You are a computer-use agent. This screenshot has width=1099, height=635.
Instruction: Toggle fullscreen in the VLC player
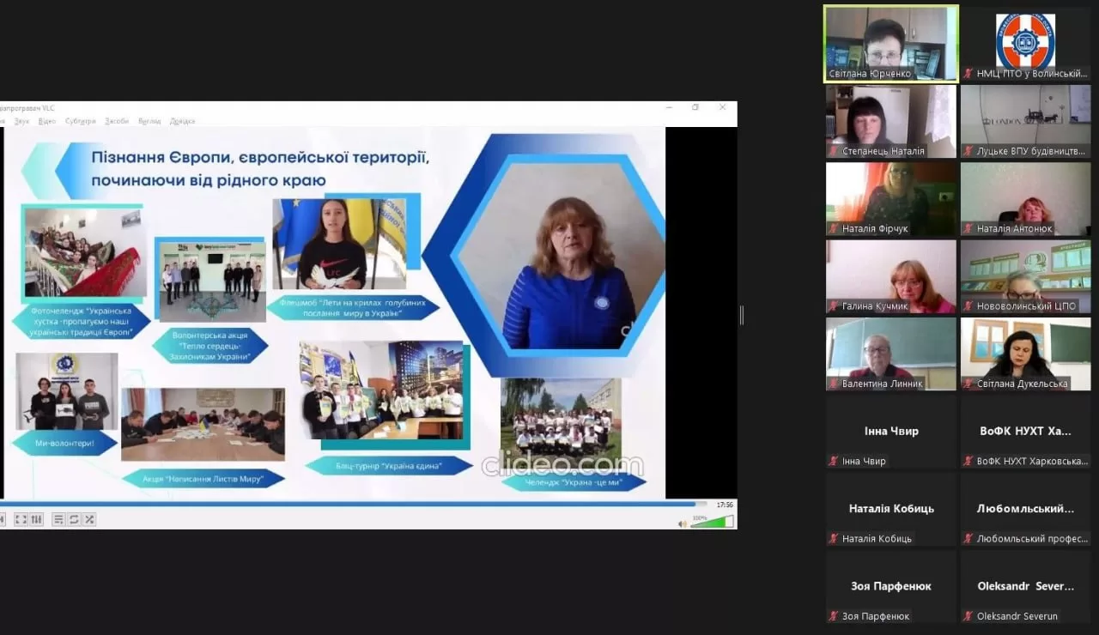(x=21, y=519)
